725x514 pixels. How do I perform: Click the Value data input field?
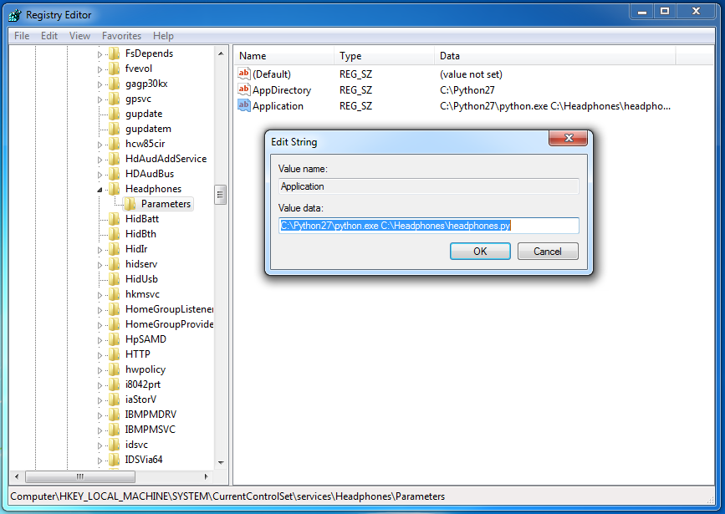click(429, 226)
